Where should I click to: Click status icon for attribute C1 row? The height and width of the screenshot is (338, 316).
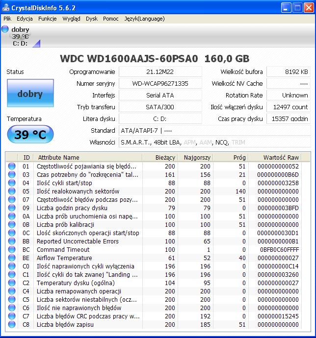12,274
